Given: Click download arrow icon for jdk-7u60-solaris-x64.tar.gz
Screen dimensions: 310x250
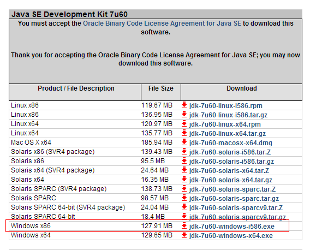Looking at the screenshot, I should coord(184,180).
